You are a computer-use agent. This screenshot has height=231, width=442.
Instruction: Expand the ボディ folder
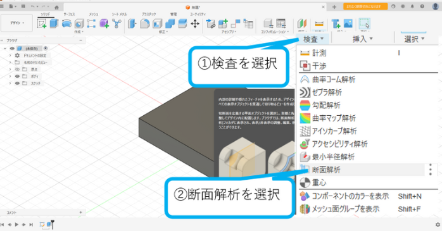tap(10, 77)
